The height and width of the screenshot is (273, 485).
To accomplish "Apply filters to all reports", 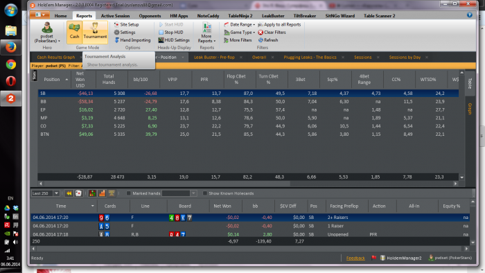I will click(x=279, y=24).
